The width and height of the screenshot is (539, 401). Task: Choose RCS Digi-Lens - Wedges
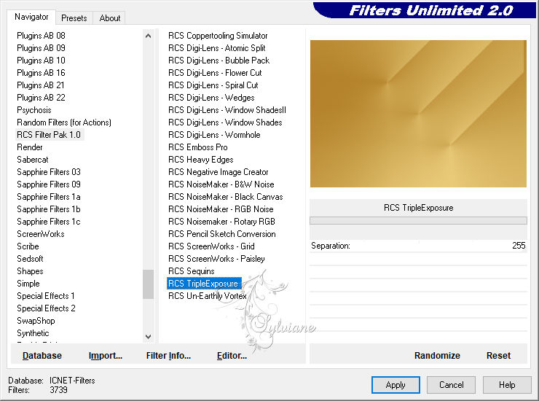[211, 98]
